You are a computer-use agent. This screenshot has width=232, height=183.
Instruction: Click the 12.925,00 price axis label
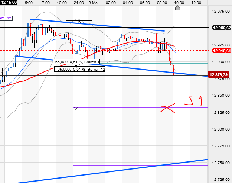coord(221,45)
